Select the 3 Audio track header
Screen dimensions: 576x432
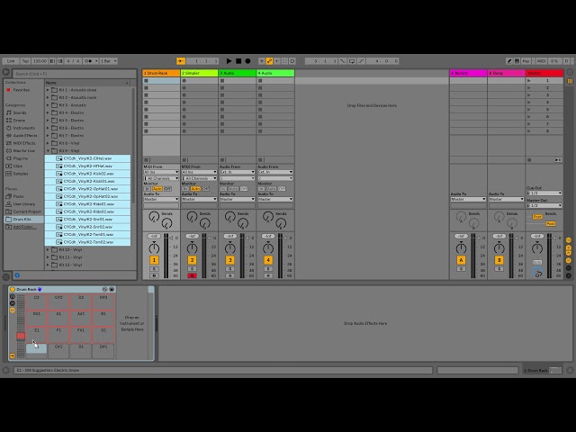[x=238, y=73]
